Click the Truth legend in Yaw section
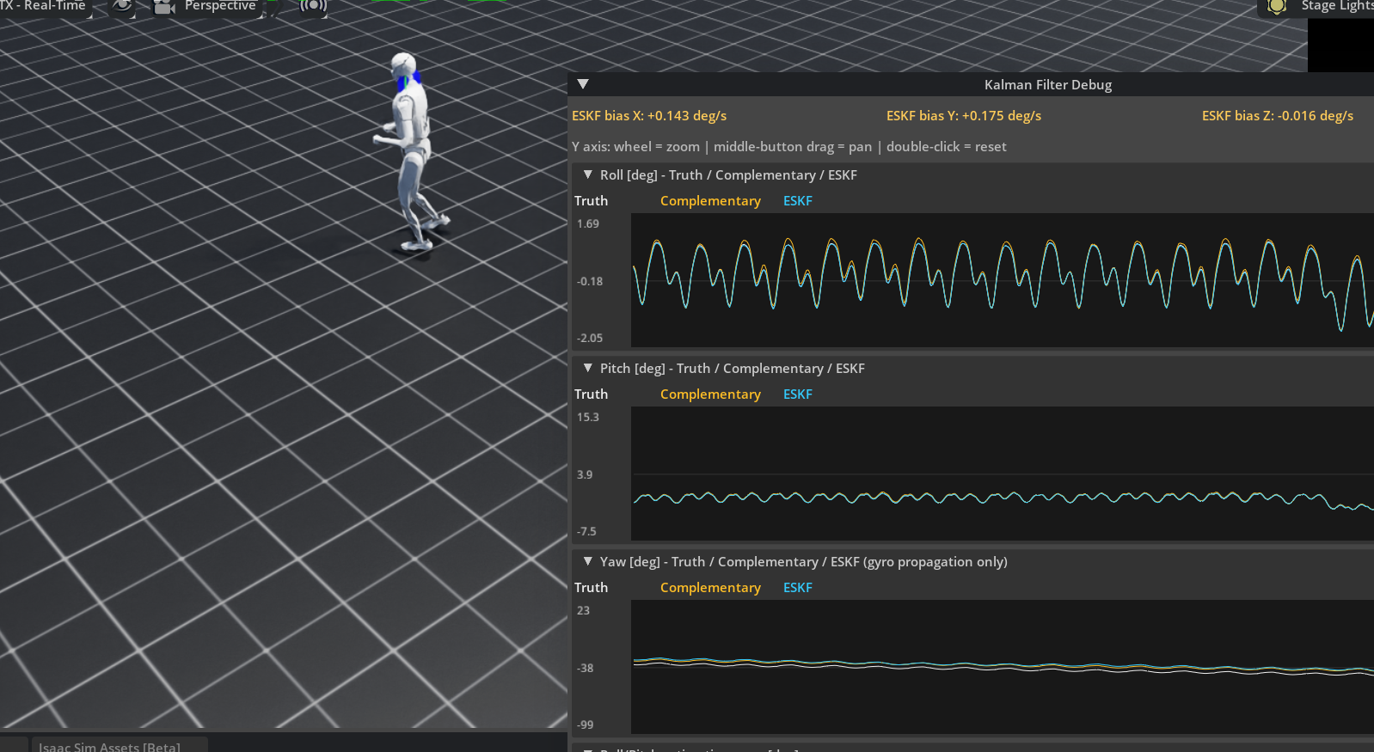This screenshot has width=1374, height=752. pos(592,588)
